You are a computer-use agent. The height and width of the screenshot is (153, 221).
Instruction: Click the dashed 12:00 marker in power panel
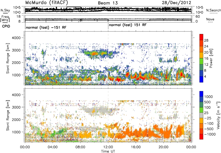click(x=108, y=58)
